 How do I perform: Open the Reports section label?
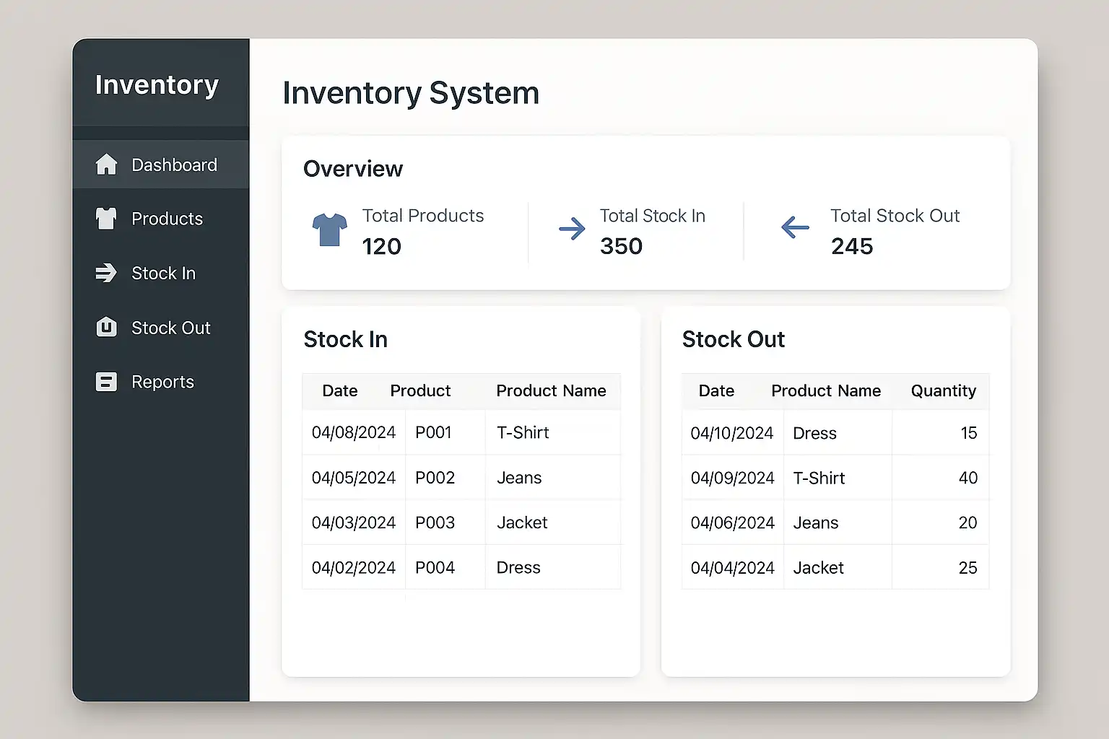pyautogui.click(x=162, y=382)
